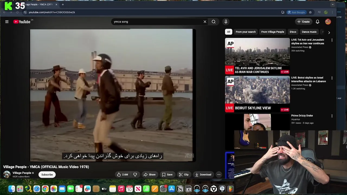
Task: Open the YouTube hamburger guide menu
Action: pyautogui.click(x=7, y=22)
